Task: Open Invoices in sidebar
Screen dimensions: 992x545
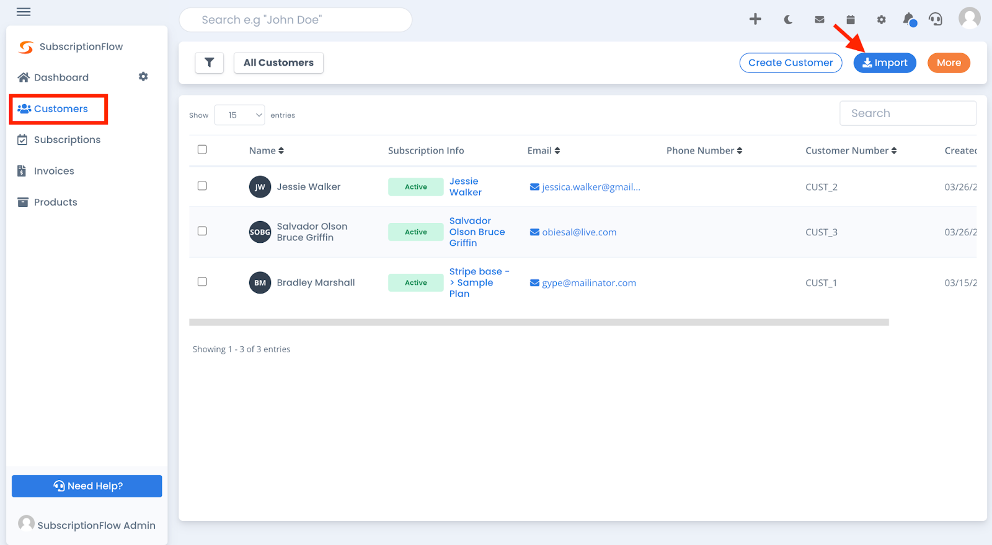Action: 46,171
